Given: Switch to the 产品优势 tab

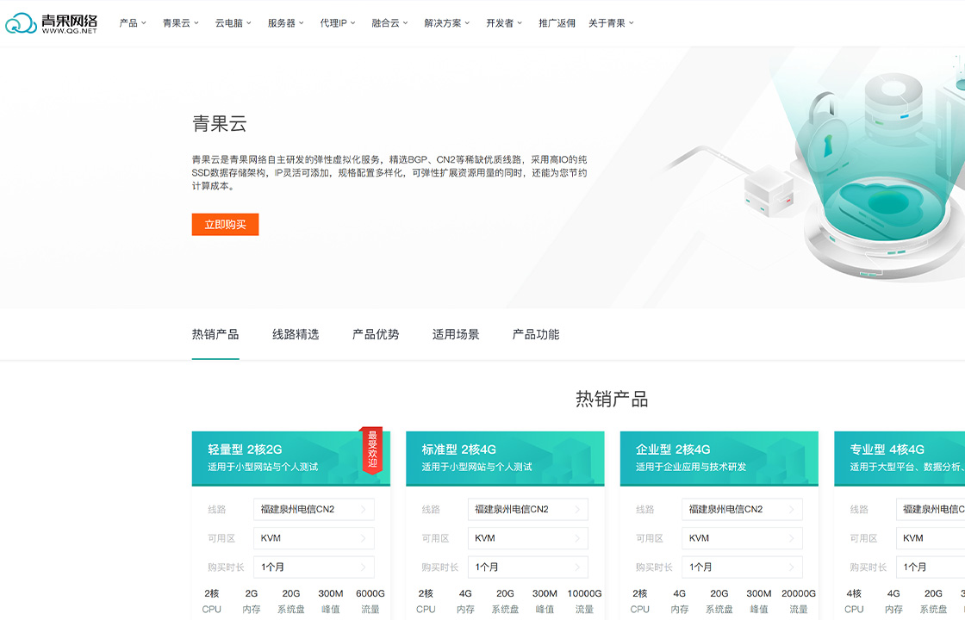Looking at the screenshot, I should pyautogui.click(x=376, y=335).
